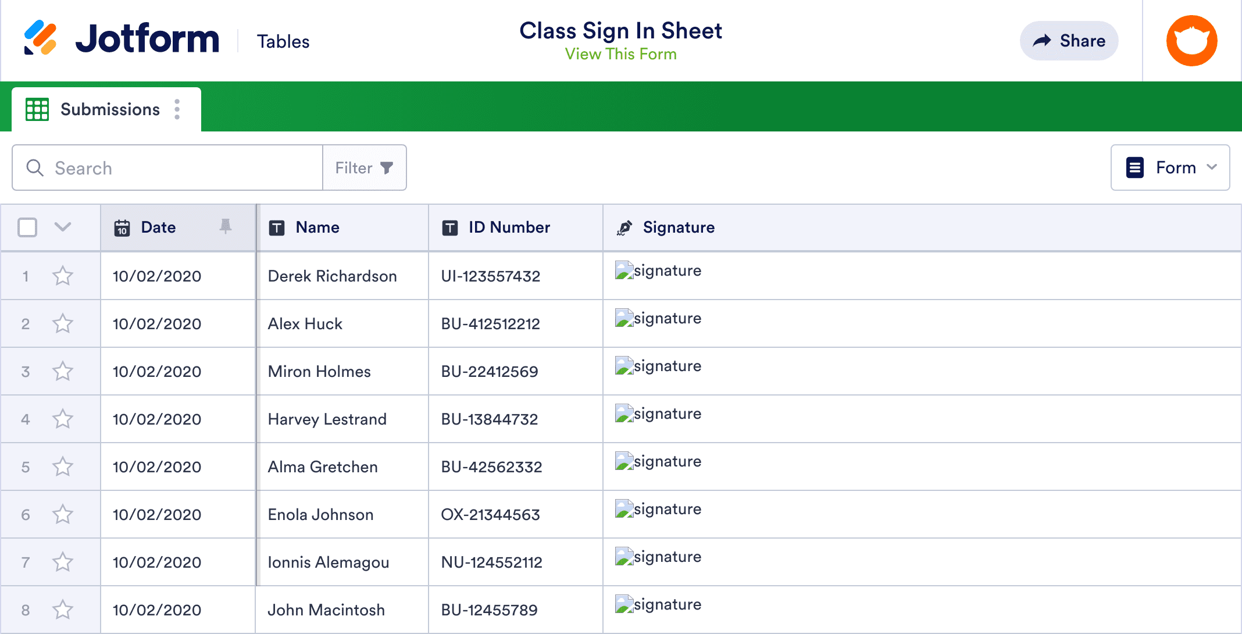Click the search magnifier icon
The image size is (1242, 634).
(34, 168)
